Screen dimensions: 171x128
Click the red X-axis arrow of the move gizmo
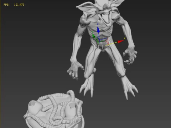click(x=121, y=41)
